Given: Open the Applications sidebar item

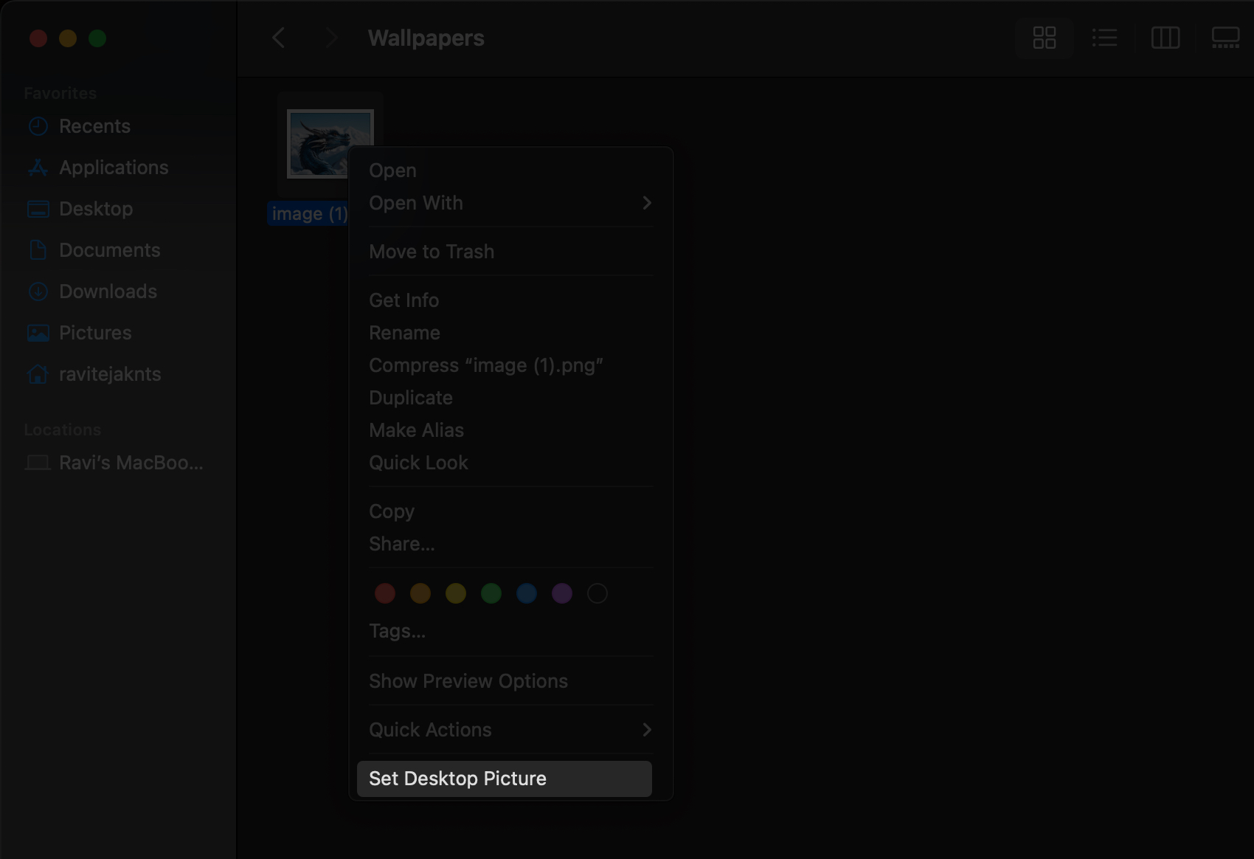Looking at the screenshot, I should [113, 168].
